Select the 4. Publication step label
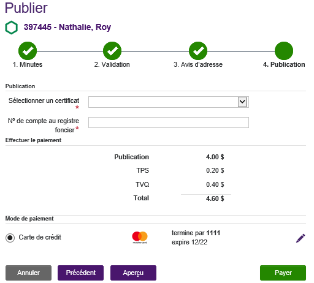 [x=284, y=64]
